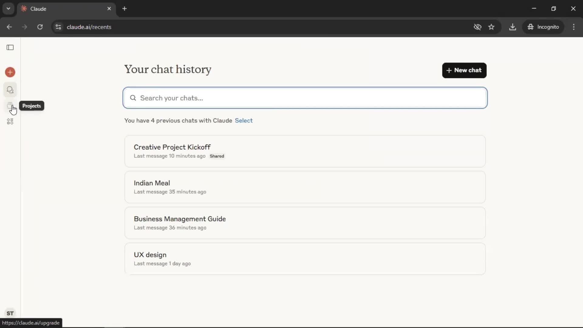Image resolution: width=583 pixels, height=328 pixels.
Task: View site information icon in address bar
Action: pos(58,27)
